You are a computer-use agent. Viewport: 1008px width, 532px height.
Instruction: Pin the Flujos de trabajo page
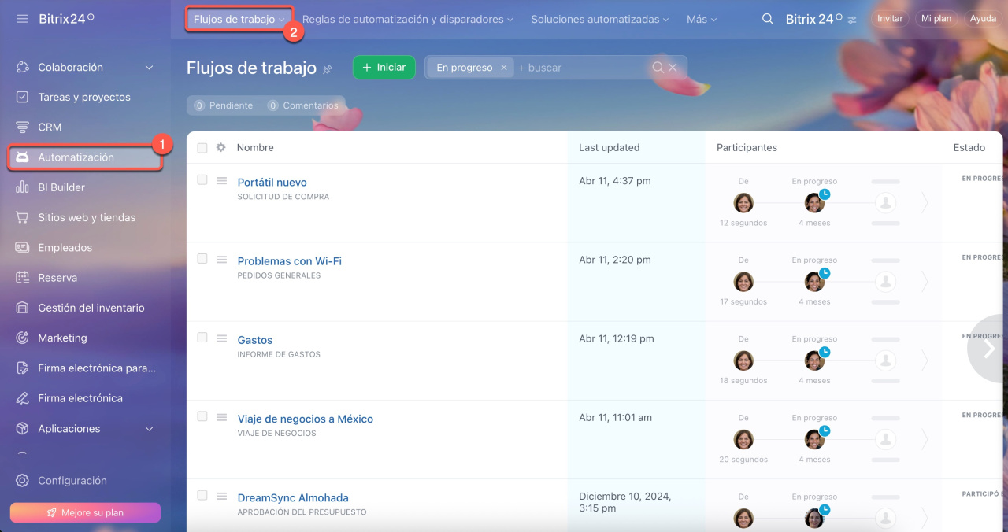[328, 69]
